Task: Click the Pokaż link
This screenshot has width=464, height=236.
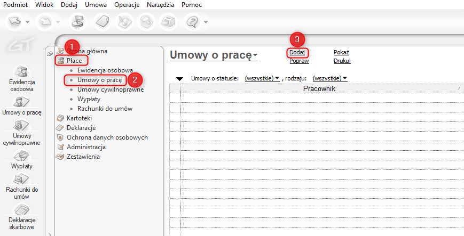Action: click(x=342, y=53)
